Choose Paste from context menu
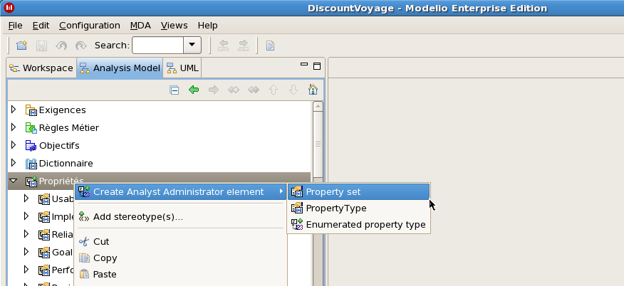 click(180, 274)
